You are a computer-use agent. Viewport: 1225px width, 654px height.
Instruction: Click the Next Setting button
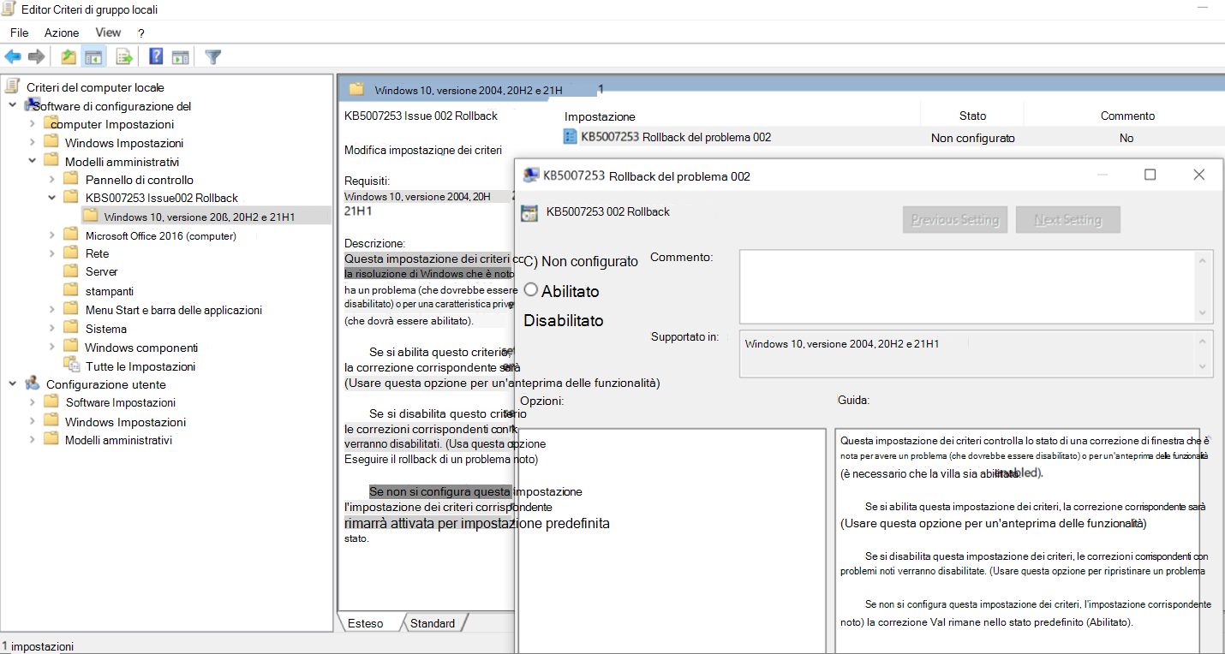point(1067,220)
